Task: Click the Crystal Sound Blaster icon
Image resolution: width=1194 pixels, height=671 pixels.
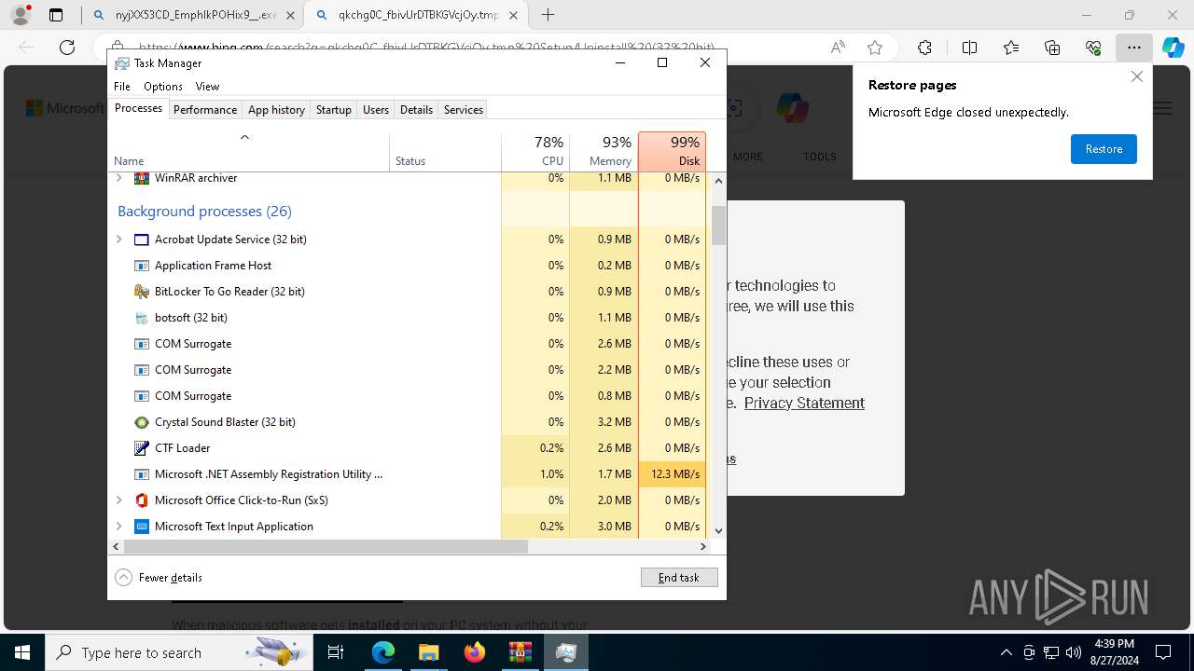Action: click(142, 422)
